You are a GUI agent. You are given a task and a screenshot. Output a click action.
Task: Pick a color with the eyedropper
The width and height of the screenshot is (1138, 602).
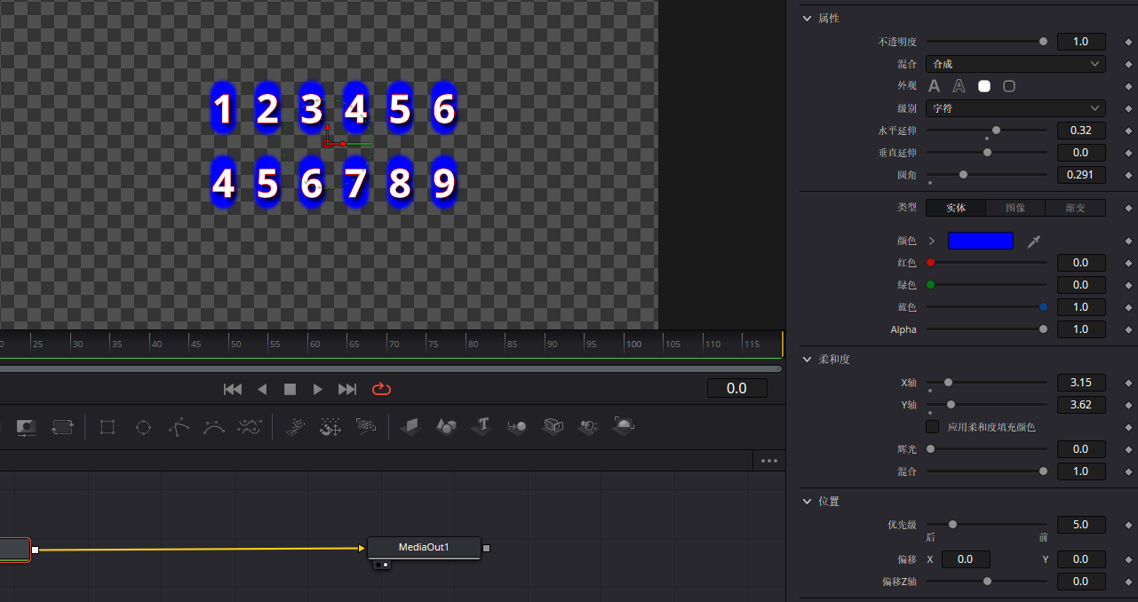pos(1033,242)
